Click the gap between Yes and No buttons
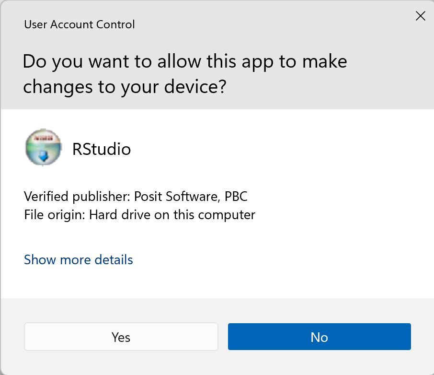 click(223, 337)
